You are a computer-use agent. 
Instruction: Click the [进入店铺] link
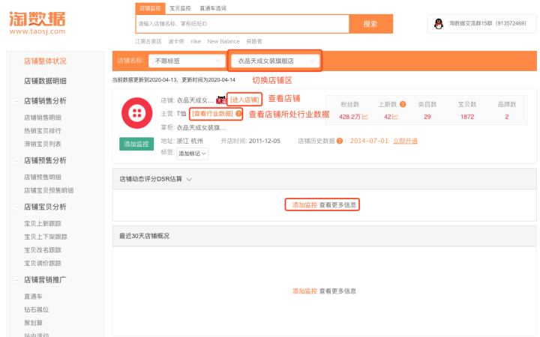244,100
